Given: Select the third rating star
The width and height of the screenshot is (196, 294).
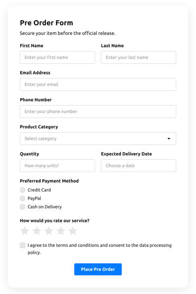Looking at the screenshot, I should [49, 231].
